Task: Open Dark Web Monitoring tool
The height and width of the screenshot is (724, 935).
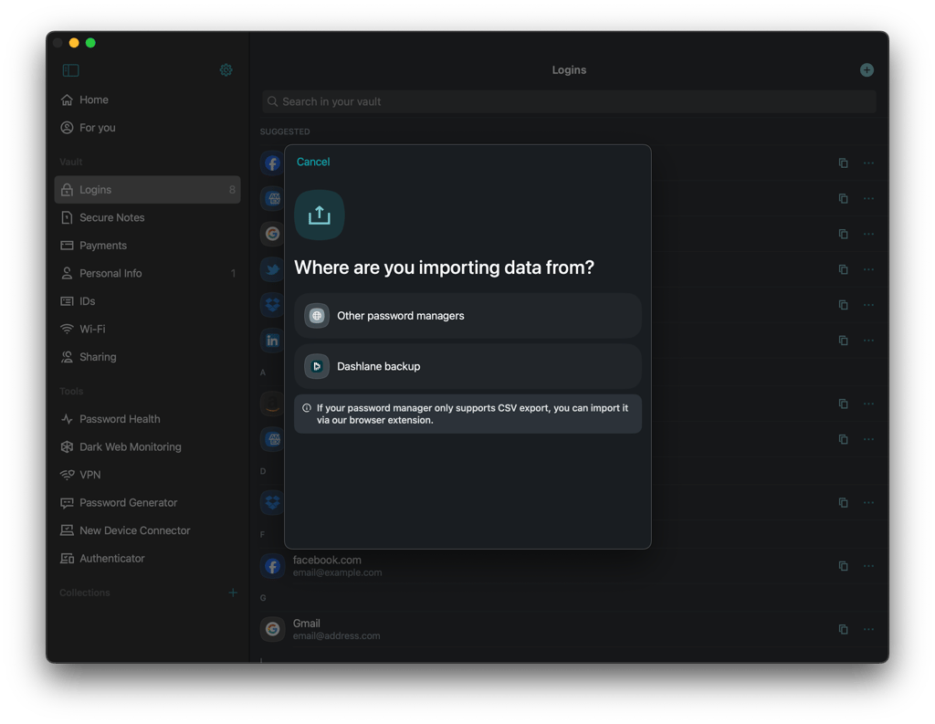Action: [x=147, y=446]
